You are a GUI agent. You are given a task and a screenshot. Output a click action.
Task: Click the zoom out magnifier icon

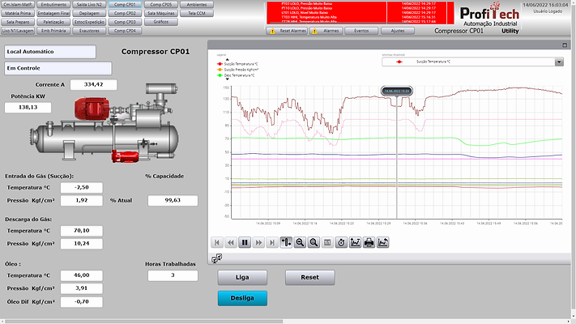click(x=300, y=242)
